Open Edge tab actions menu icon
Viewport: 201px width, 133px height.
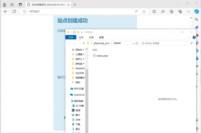[20, 5]
